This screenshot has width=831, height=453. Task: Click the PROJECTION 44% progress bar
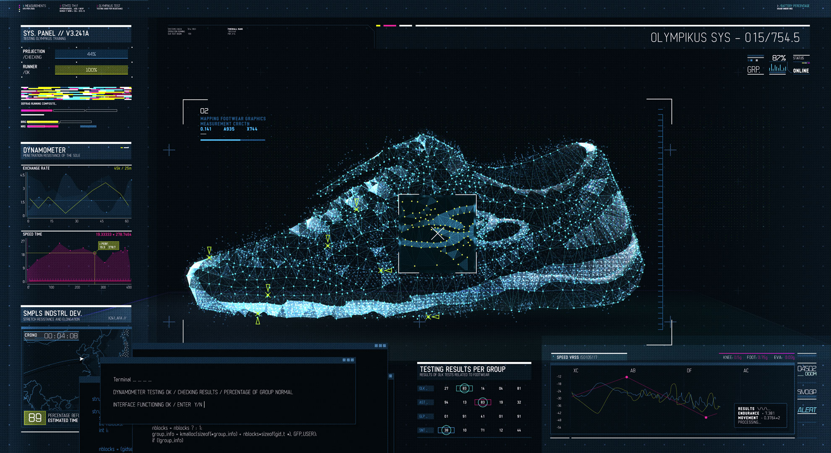[91, 54]
